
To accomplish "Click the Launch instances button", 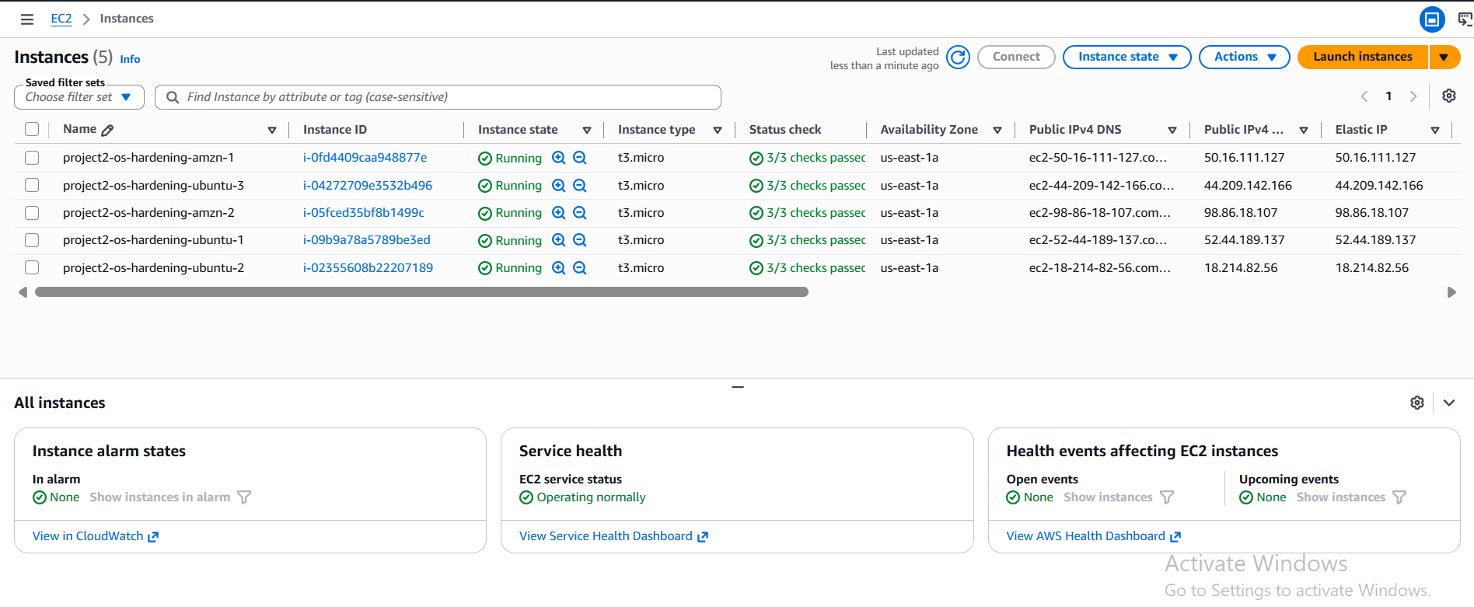I will point(1363,57).
